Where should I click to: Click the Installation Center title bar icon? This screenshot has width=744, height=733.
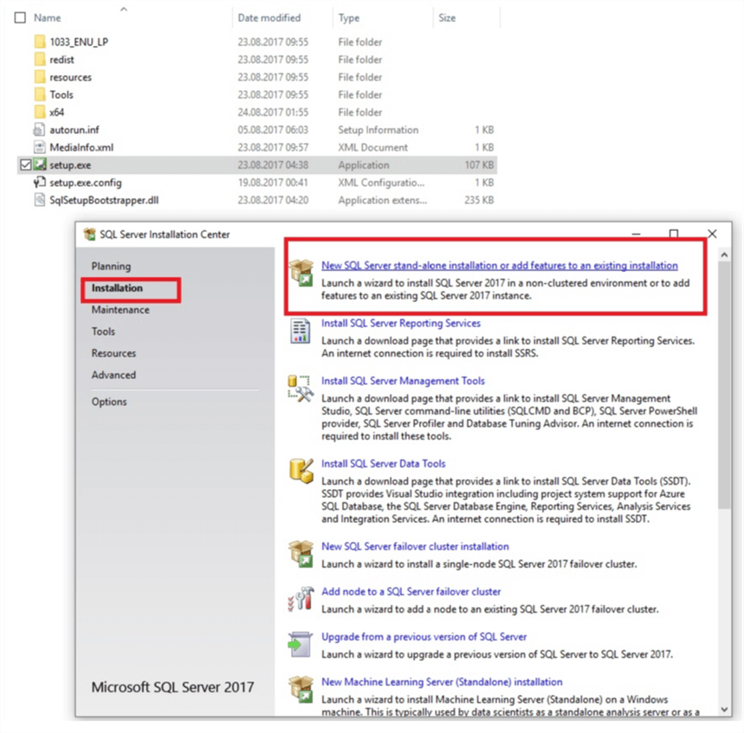tap(87, 235)
